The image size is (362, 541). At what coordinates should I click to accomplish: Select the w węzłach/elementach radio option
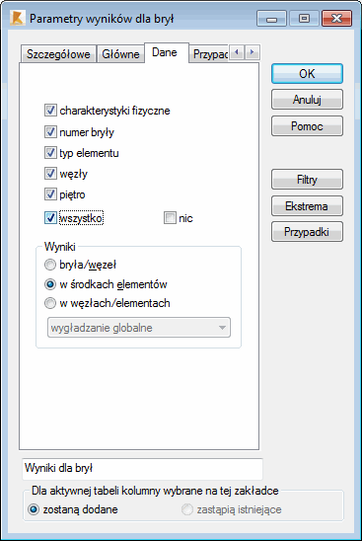pyautogui.click(x=50, y=303)
